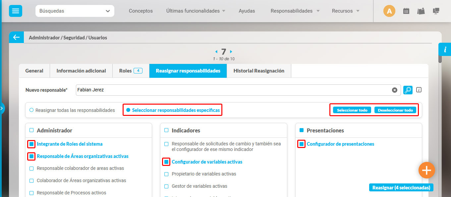Expand the Búsquedas dropdown
The height and width of the screenshot is (197, 451).
click(x=75, y=11)
